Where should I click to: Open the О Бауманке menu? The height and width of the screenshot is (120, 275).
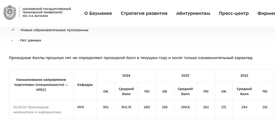[98, 13]
